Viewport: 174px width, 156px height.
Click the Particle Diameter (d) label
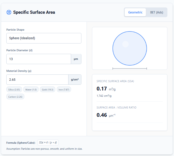click(x=19, y=50)
